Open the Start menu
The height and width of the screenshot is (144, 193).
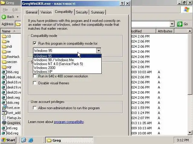click(x=8, y=140)
